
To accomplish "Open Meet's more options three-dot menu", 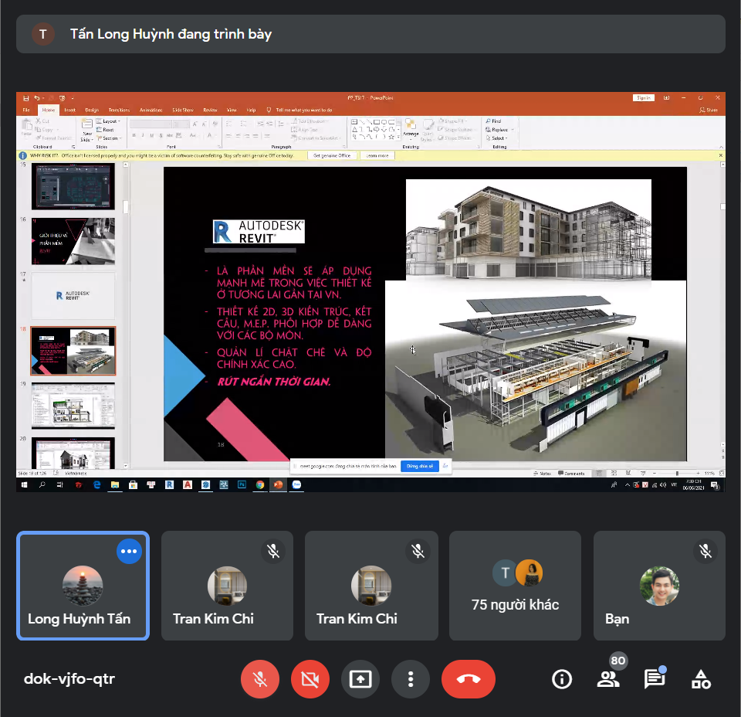I will point(411,679).
